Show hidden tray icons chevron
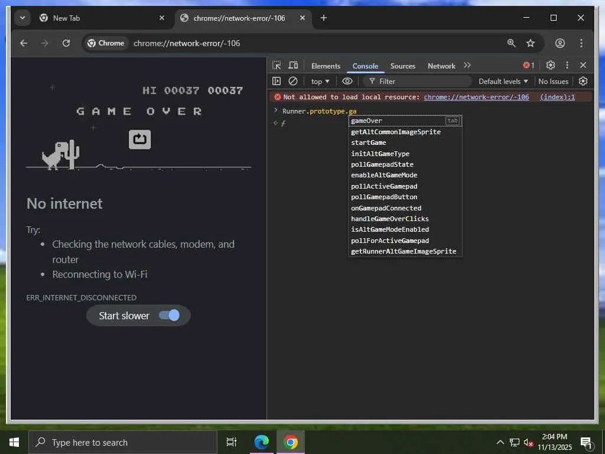Viewport: 605px width, 454px height. [x=500, y=442]
